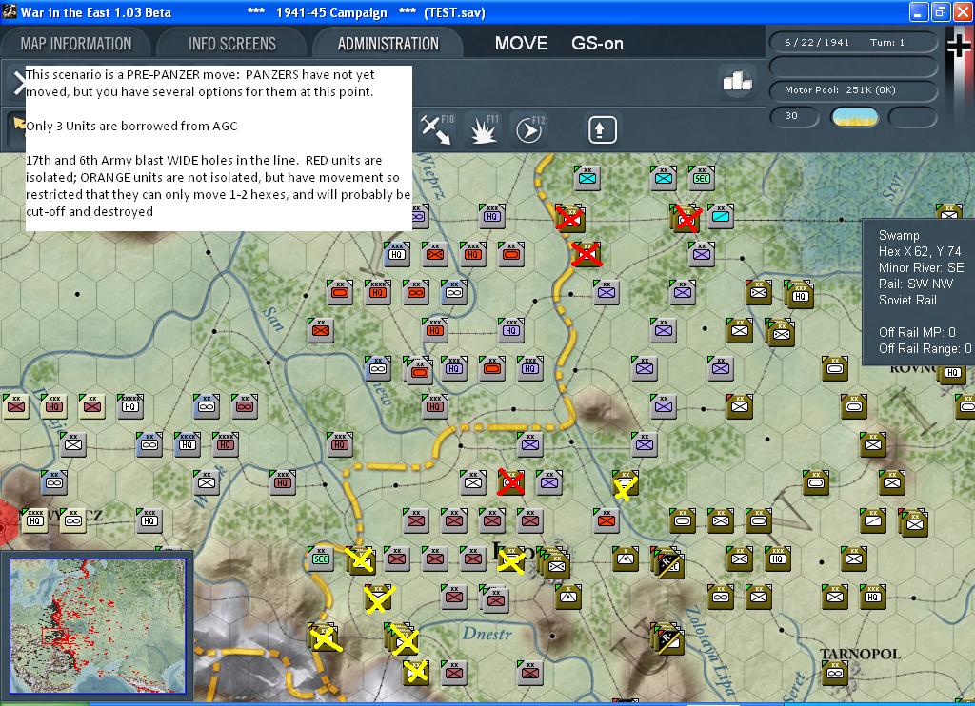Select yellow-crossed unit on the border river
The width and height of the screenshot is (975, 706).
625,484
